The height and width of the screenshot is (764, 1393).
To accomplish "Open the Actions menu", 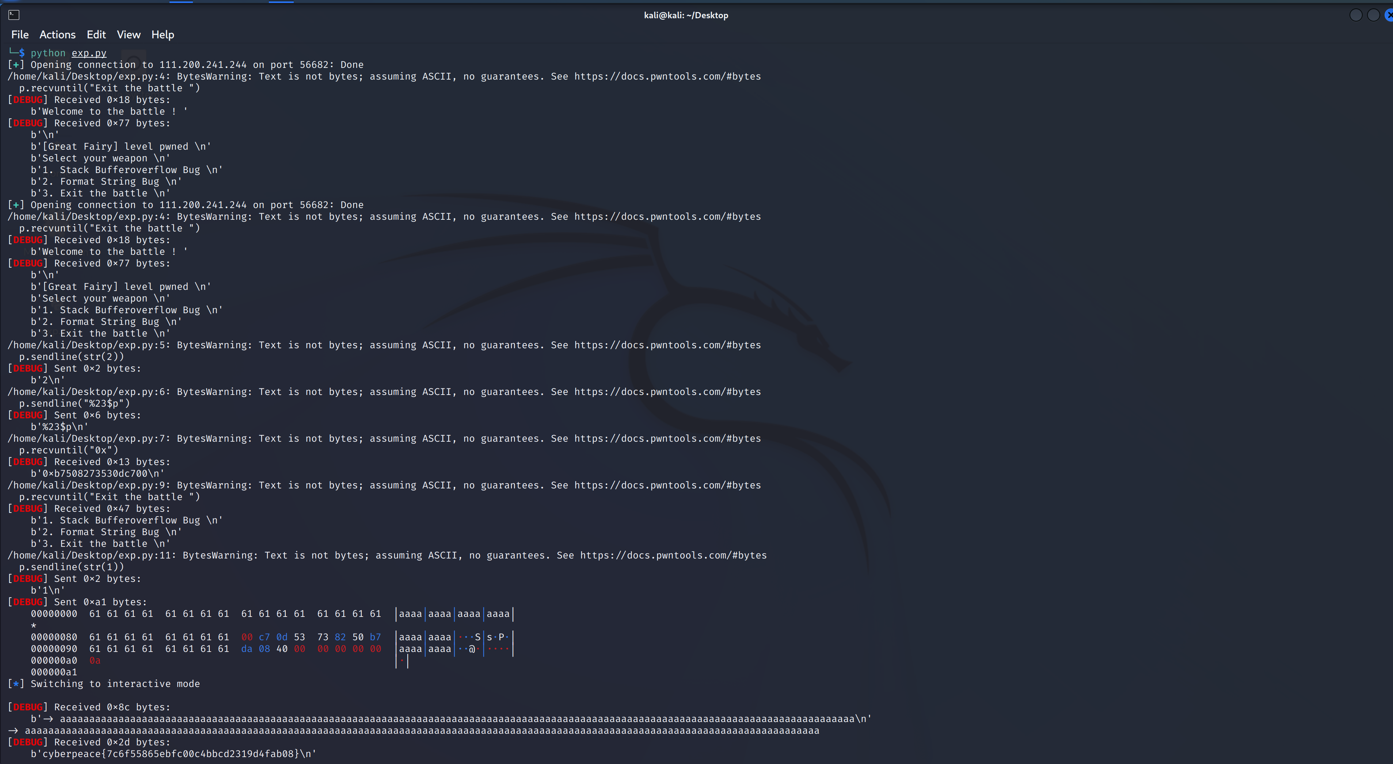I will point(57,35).
